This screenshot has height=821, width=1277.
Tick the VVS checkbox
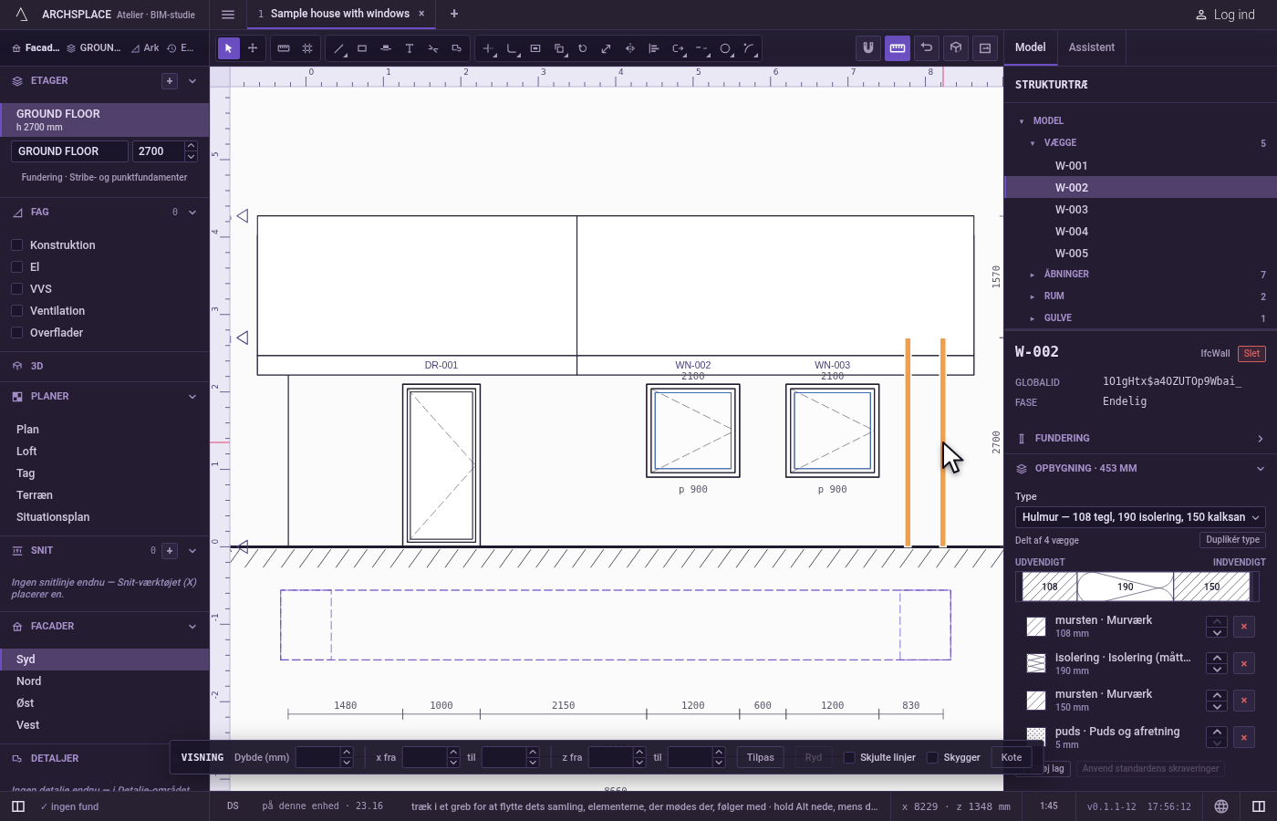click(x=16, y=289)
